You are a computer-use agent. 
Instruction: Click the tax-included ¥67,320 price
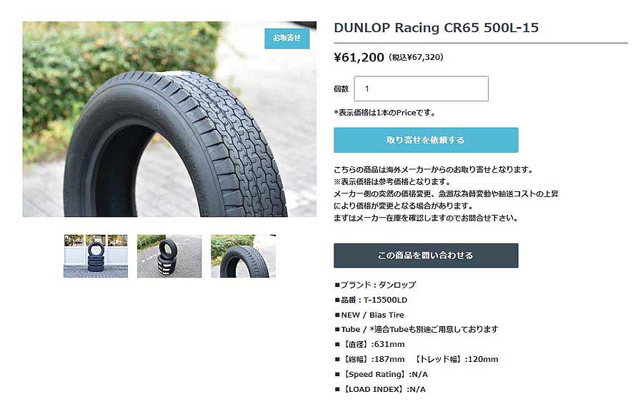(416, 57)
